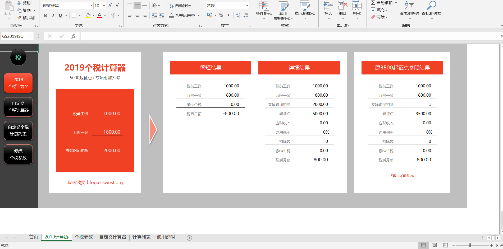Click the 修改个税参数 sidebar button
This screenshot has width=503, height=249.
pos(18,154)
